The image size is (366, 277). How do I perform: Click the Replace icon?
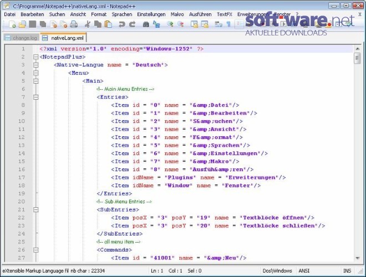tap(156, 24)
